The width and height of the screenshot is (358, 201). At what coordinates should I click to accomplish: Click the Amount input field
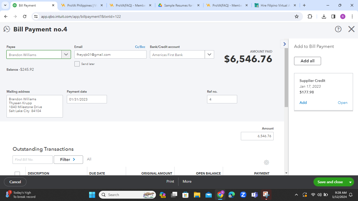tap(257, 136)
